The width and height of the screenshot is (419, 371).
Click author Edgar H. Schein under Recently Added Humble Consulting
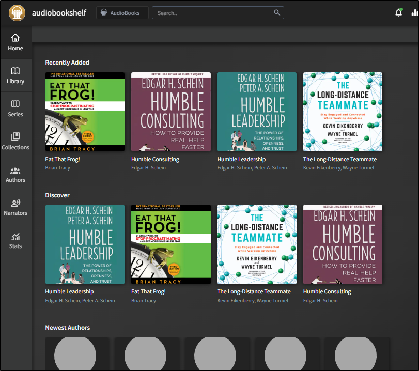(149, 168)
